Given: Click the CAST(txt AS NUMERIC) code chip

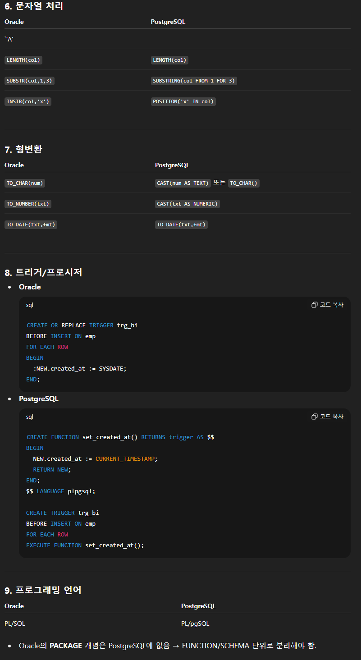Looking at the screenshot, I should (187, 203).
